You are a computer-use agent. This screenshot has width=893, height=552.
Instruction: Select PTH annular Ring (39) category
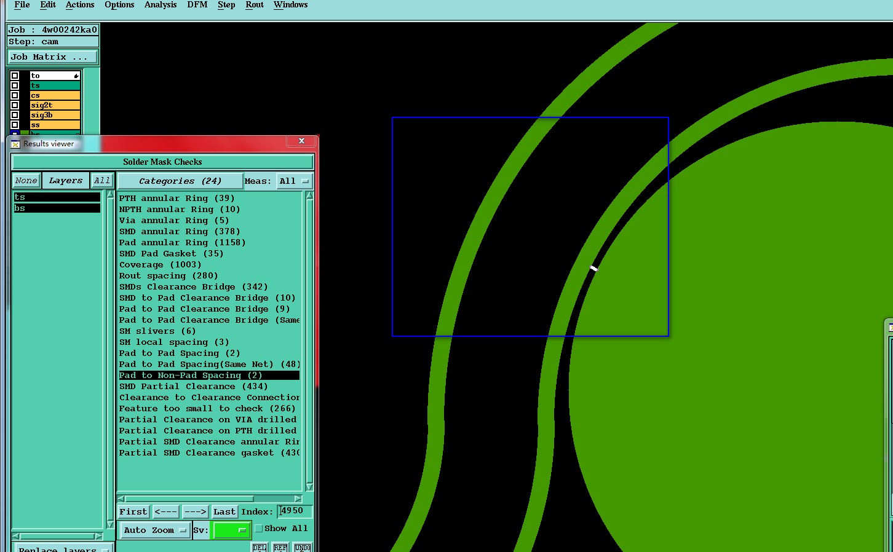point(177,199)
